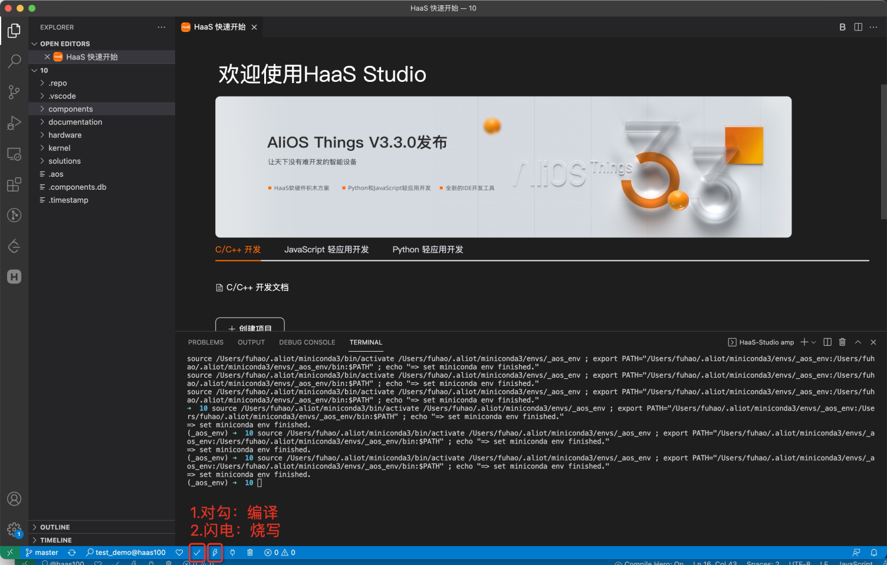Maximize the panel with up chevron
This screenshot has height=565, width=887.
point(858,342)
